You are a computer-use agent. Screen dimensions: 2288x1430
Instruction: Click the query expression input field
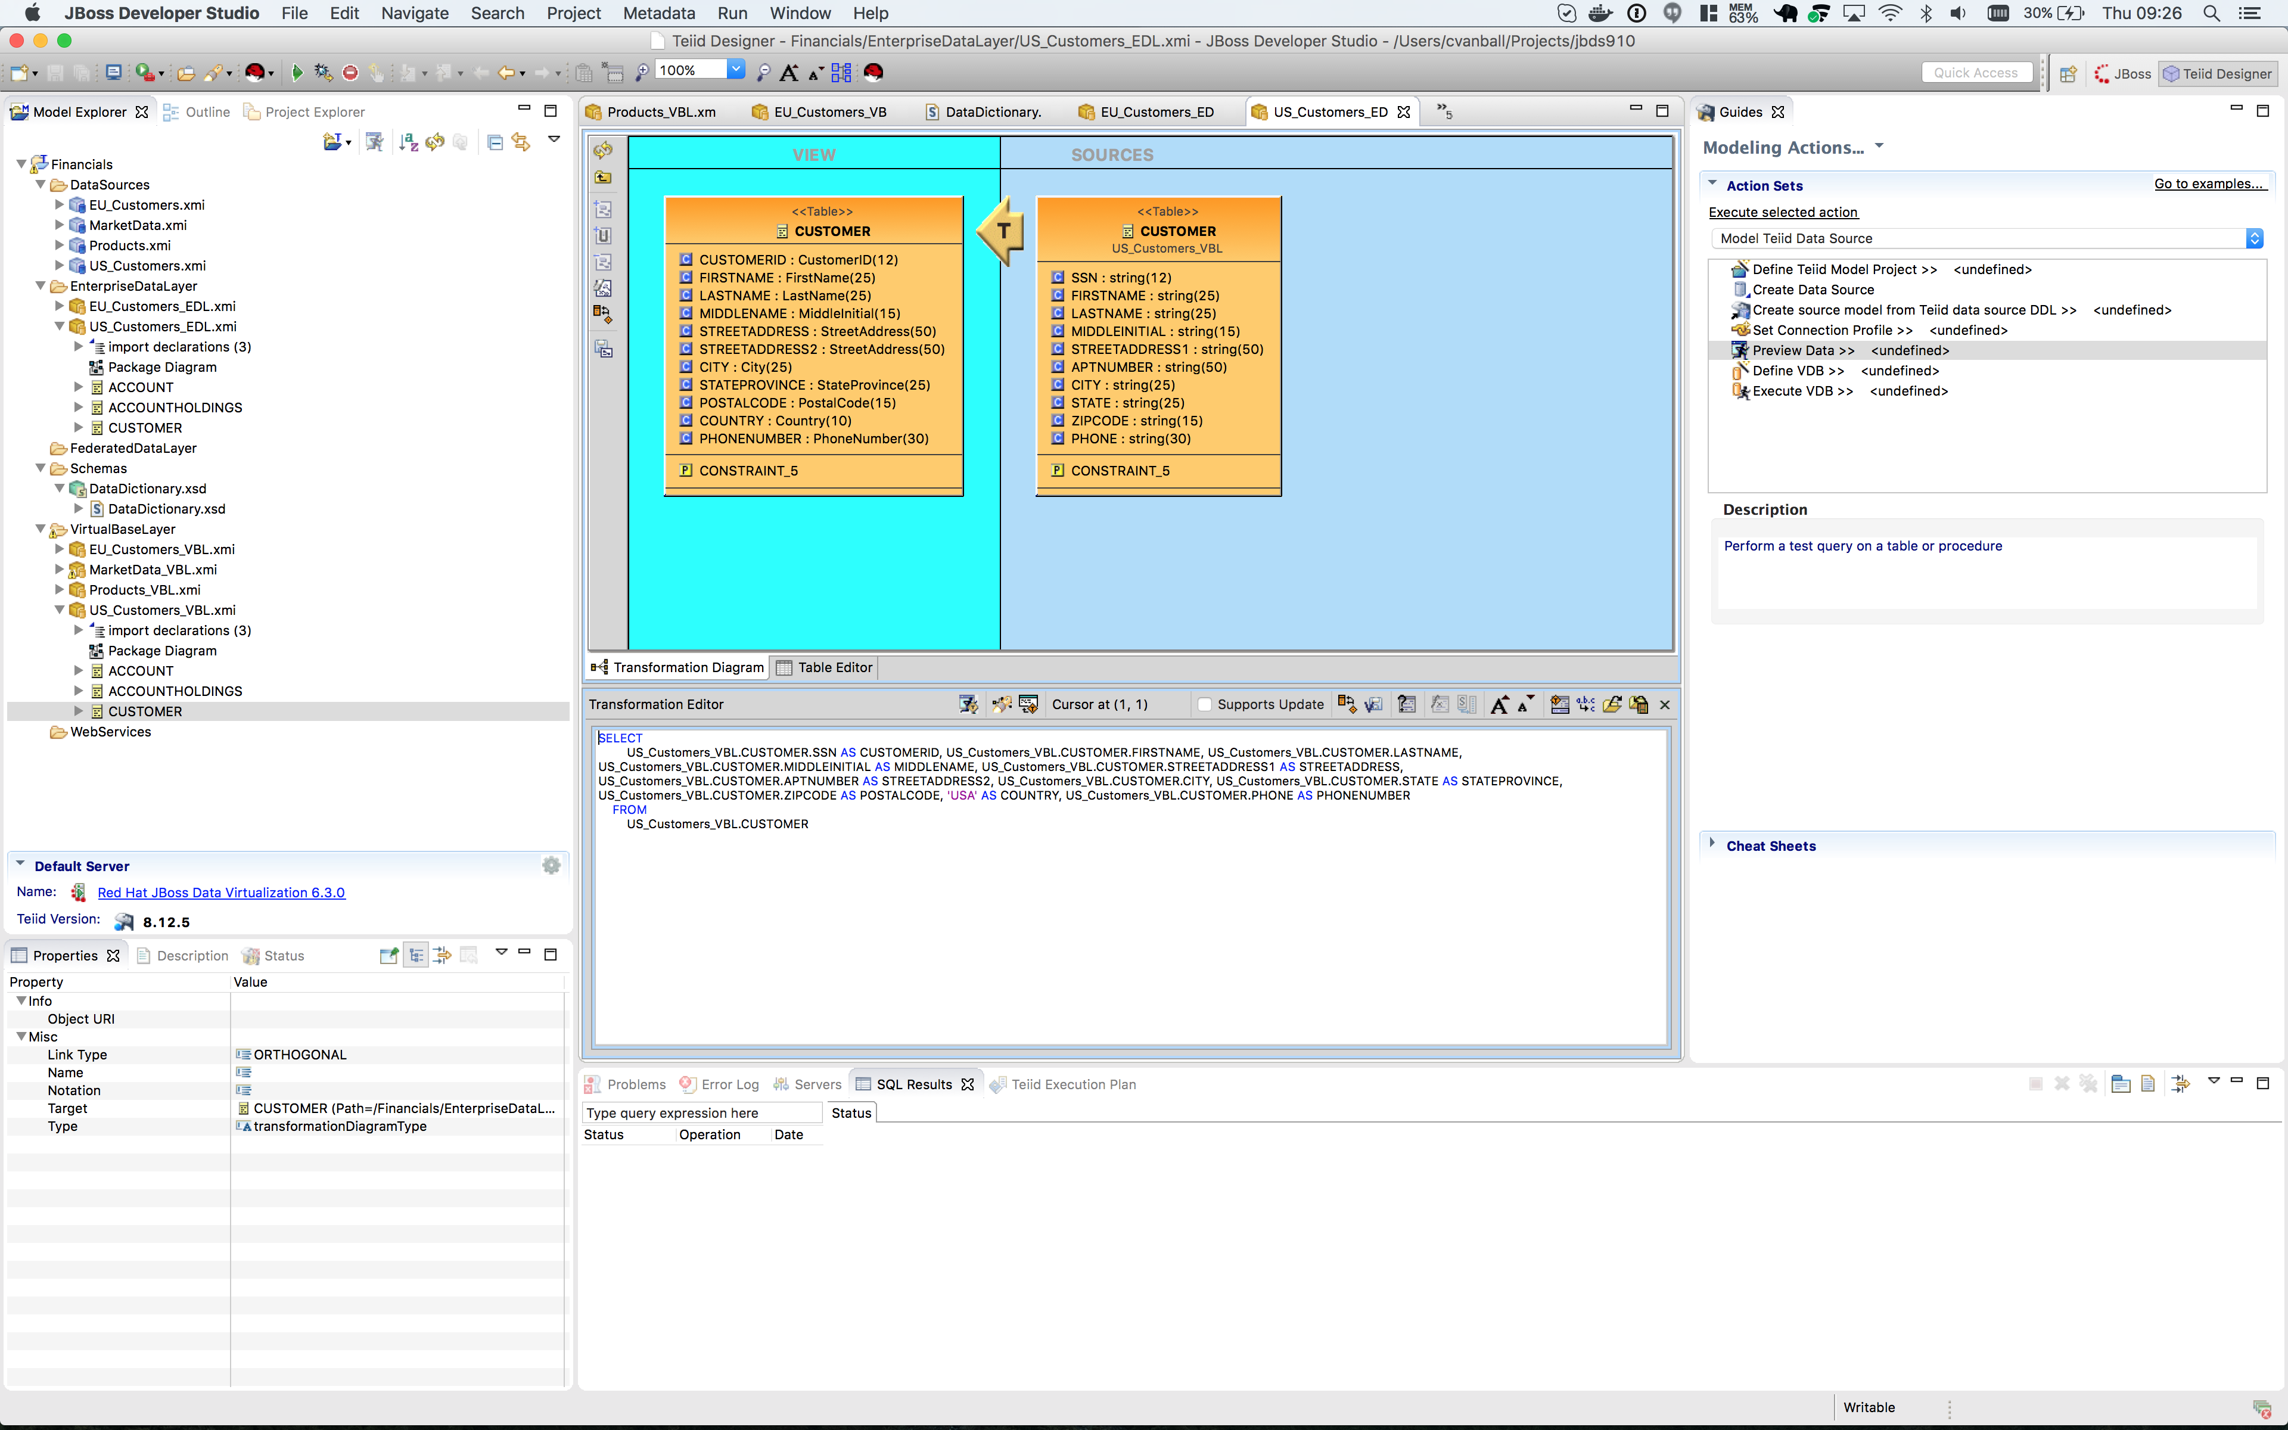coord(701,1113)
